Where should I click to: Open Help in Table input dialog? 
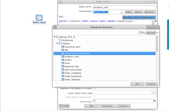point(64,106)
